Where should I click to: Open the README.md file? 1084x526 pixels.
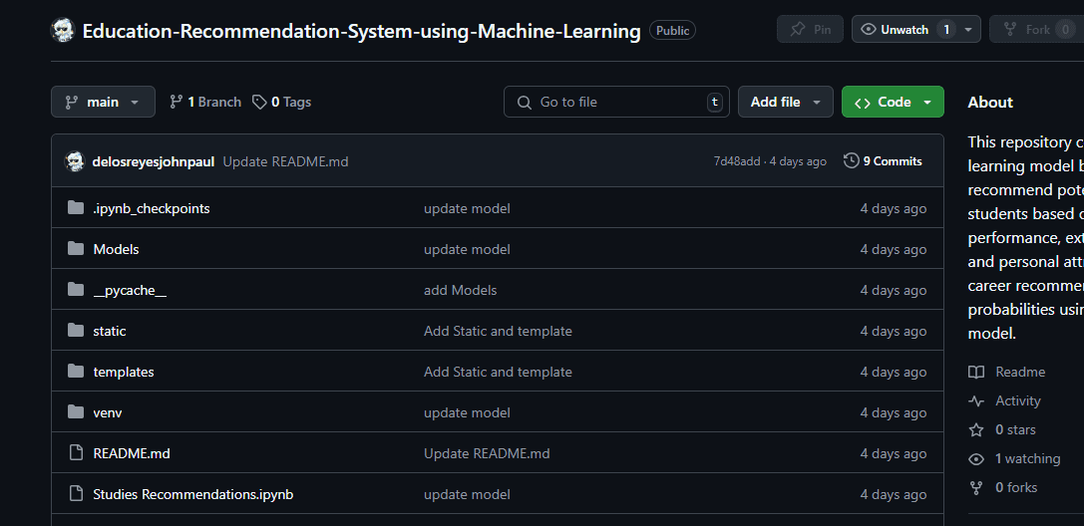[132, 453]
